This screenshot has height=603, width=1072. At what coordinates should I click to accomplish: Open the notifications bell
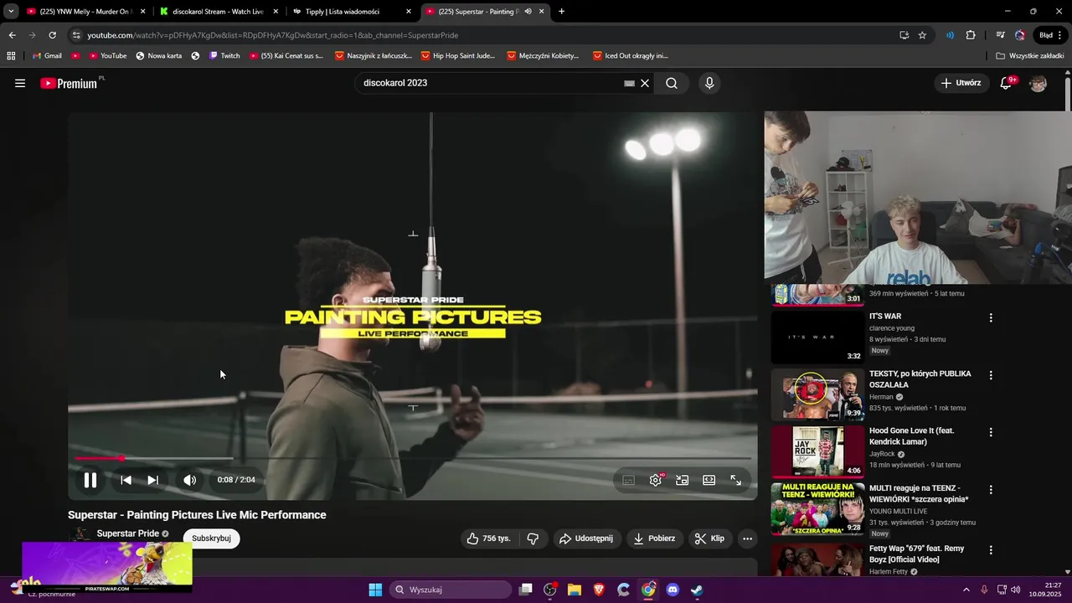(1006, 83)
